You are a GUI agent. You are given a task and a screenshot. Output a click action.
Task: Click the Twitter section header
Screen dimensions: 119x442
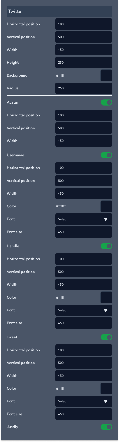click(59, 11)
